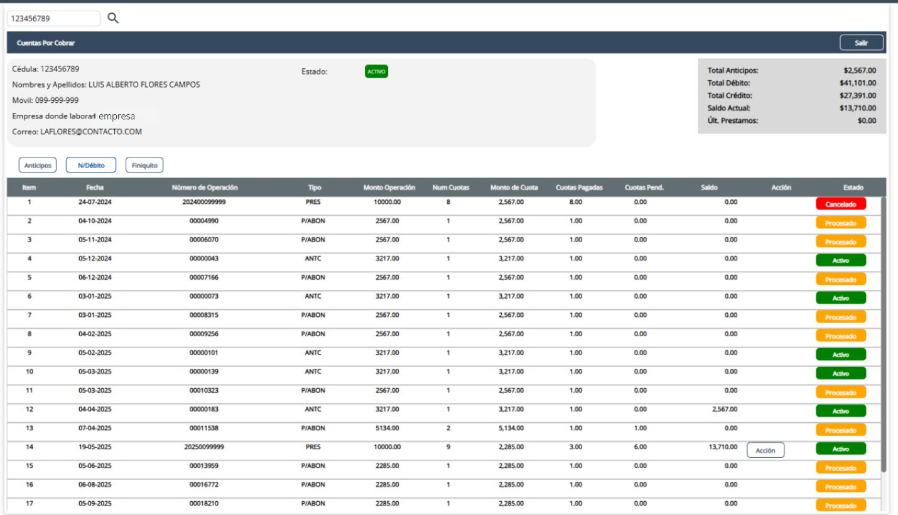Click the Fecha column header
This screenshot has width=898, height=515.
pos(95,188)
